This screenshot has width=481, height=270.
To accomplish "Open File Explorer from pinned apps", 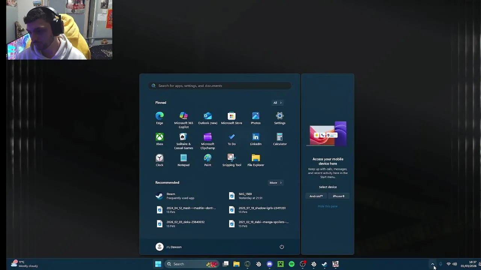I will pos(256,160).
